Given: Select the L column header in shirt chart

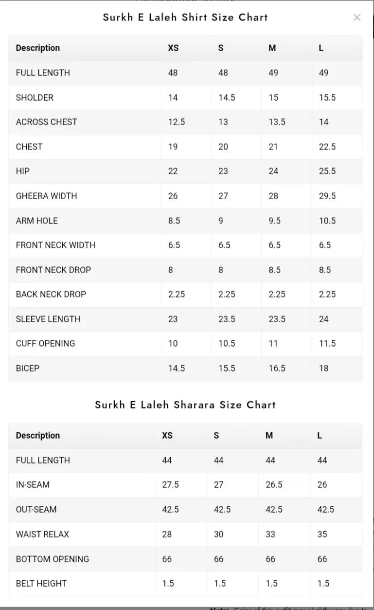Looking at the screenshot, I should (321, 48).
